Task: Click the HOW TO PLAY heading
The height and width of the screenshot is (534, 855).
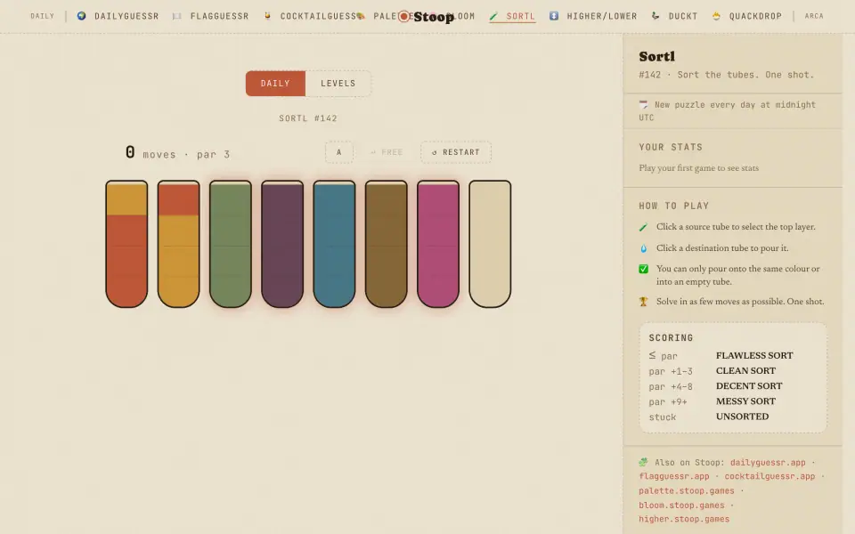Action: (x=674, y=206)
